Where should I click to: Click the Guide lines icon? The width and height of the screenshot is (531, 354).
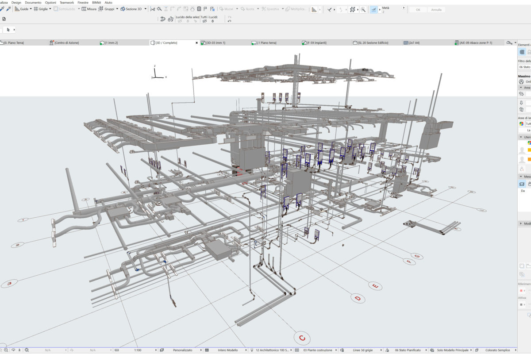tap(17, 9)
